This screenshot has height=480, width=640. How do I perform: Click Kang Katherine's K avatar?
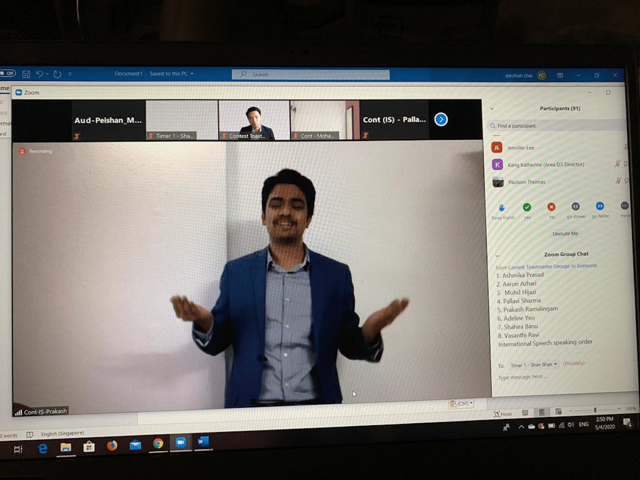click(497, 165)
